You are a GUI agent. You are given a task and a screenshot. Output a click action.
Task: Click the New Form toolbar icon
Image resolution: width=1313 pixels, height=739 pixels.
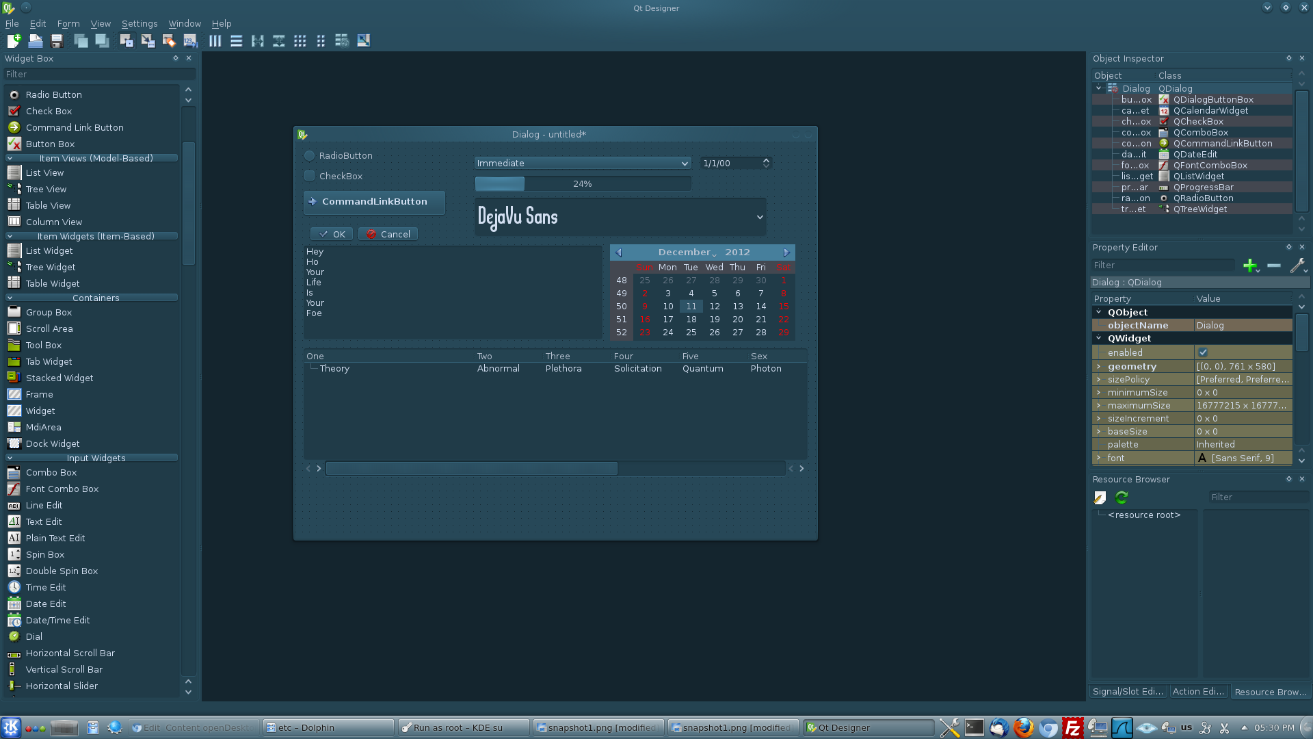point(14,41)
